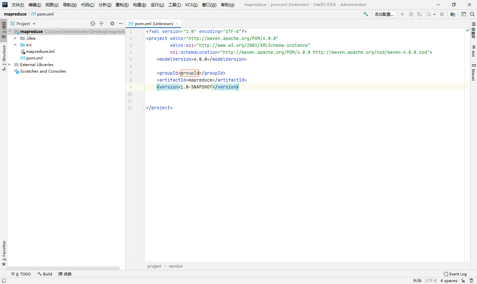The height and width of the screenshot is (284, 477).
Task: Toggle the Maven tool window
Action: click(x=473, y=72)
